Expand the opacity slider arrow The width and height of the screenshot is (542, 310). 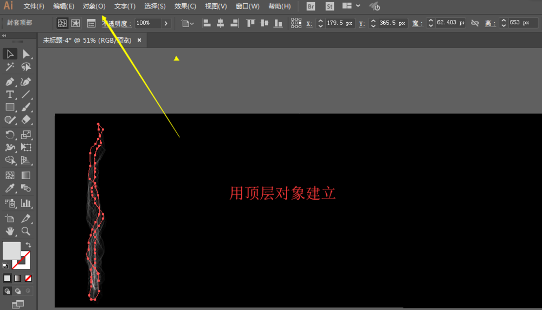click(x=166, y=23)
